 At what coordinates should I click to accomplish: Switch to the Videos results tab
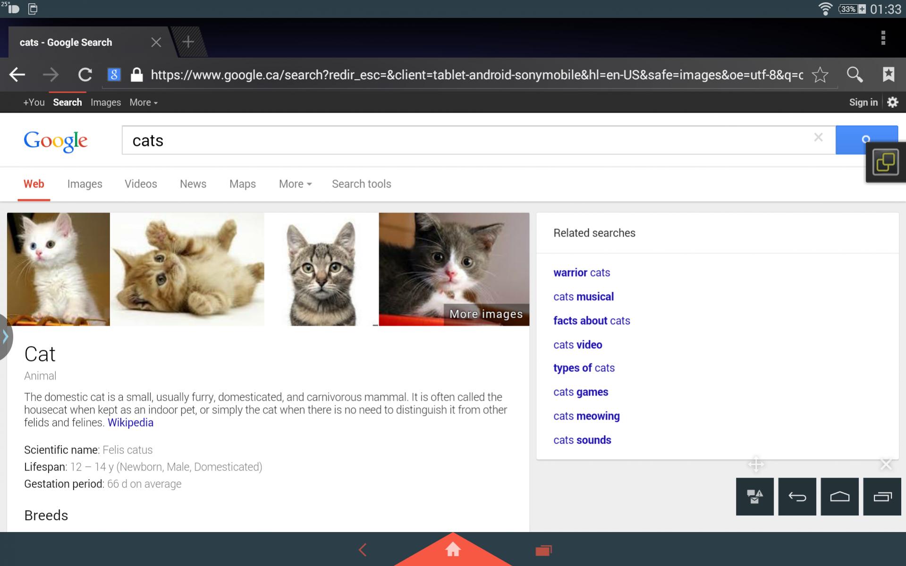click(x=141, y=184)
